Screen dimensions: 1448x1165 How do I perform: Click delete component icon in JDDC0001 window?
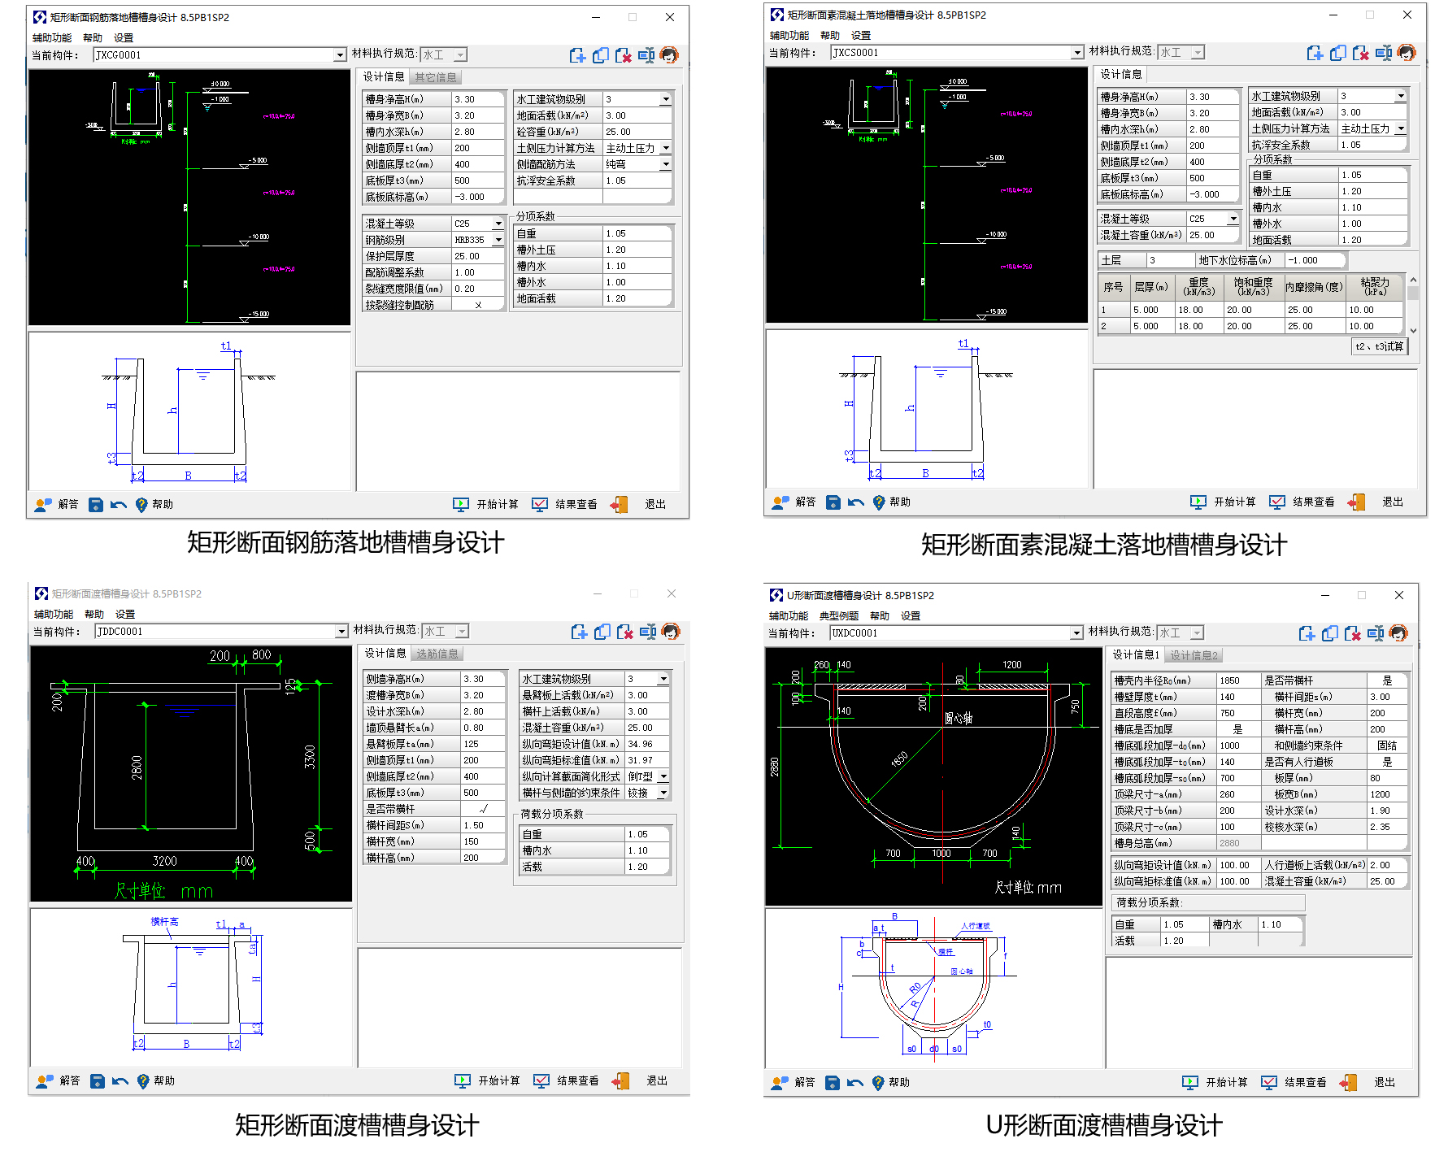click(x=624, y=632)
